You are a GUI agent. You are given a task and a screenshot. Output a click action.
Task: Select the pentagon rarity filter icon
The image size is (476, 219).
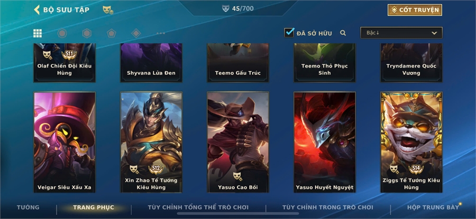[112, 33]
